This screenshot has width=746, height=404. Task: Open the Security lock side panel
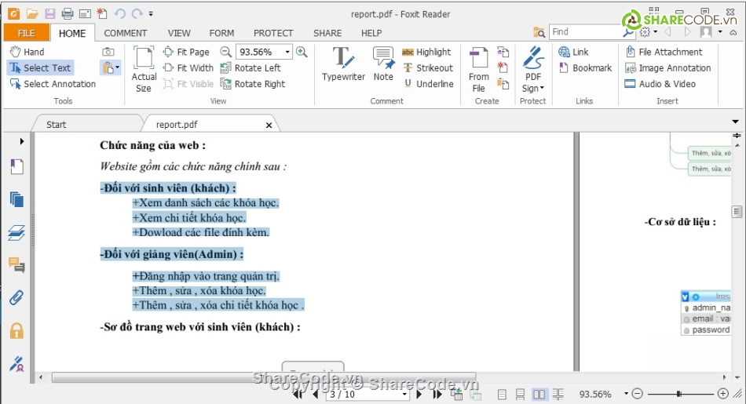pyautogui.click(x=16, y=331)
